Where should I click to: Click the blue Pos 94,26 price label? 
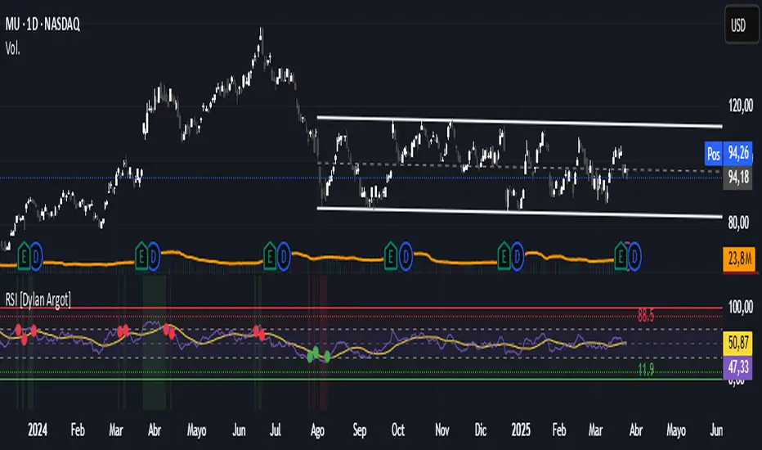point(726,152)
